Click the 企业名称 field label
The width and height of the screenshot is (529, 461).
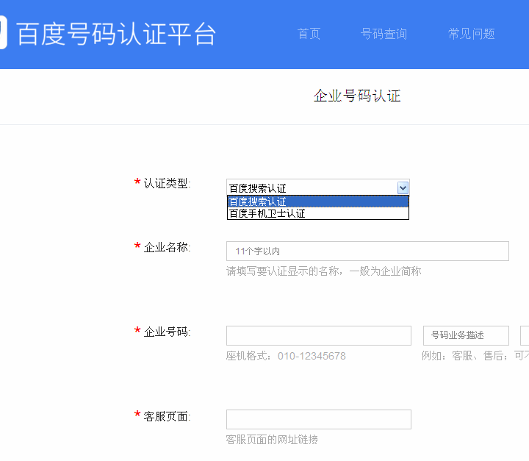[x=167, y=247]
